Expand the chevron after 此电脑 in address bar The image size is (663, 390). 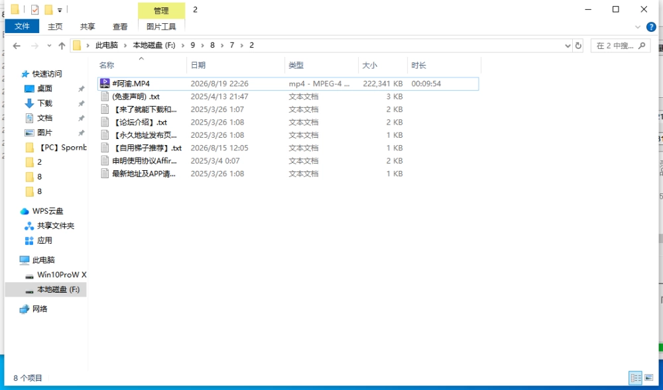(125, 45)
